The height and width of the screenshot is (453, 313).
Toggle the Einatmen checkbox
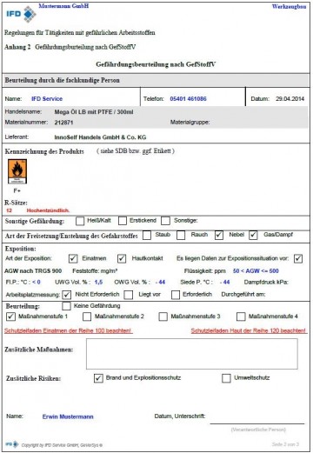[x=73, y=258]
